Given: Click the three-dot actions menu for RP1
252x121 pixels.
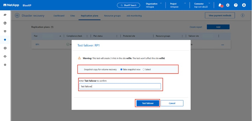Looking at the screenshot, I should click(222, 45).
